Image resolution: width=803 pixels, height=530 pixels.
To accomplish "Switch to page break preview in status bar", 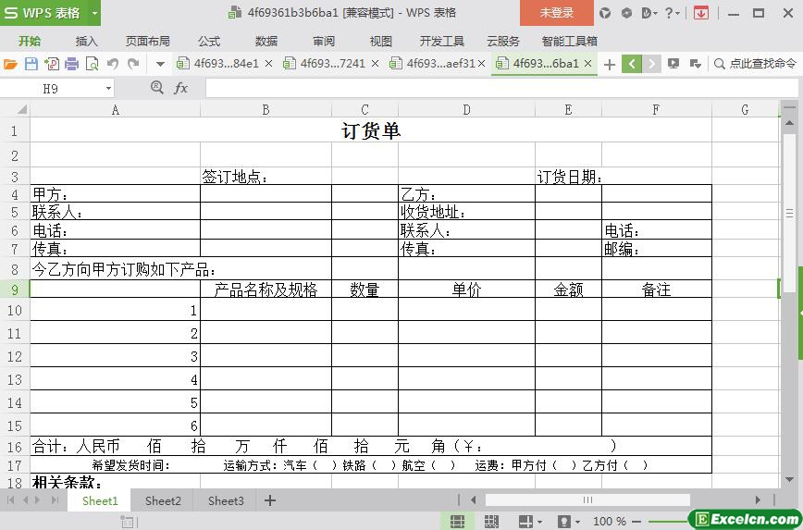I will coord(491,522).
